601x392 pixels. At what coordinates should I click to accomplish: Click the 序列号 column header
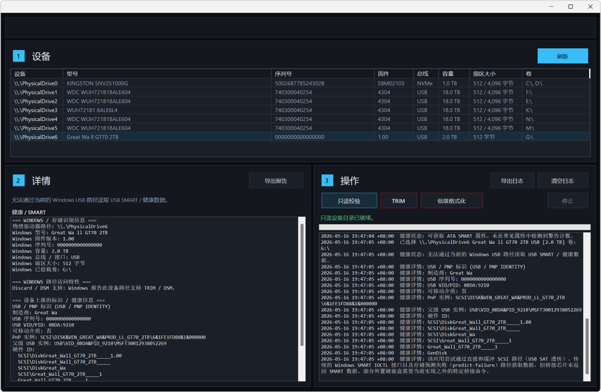pos(322,74)
